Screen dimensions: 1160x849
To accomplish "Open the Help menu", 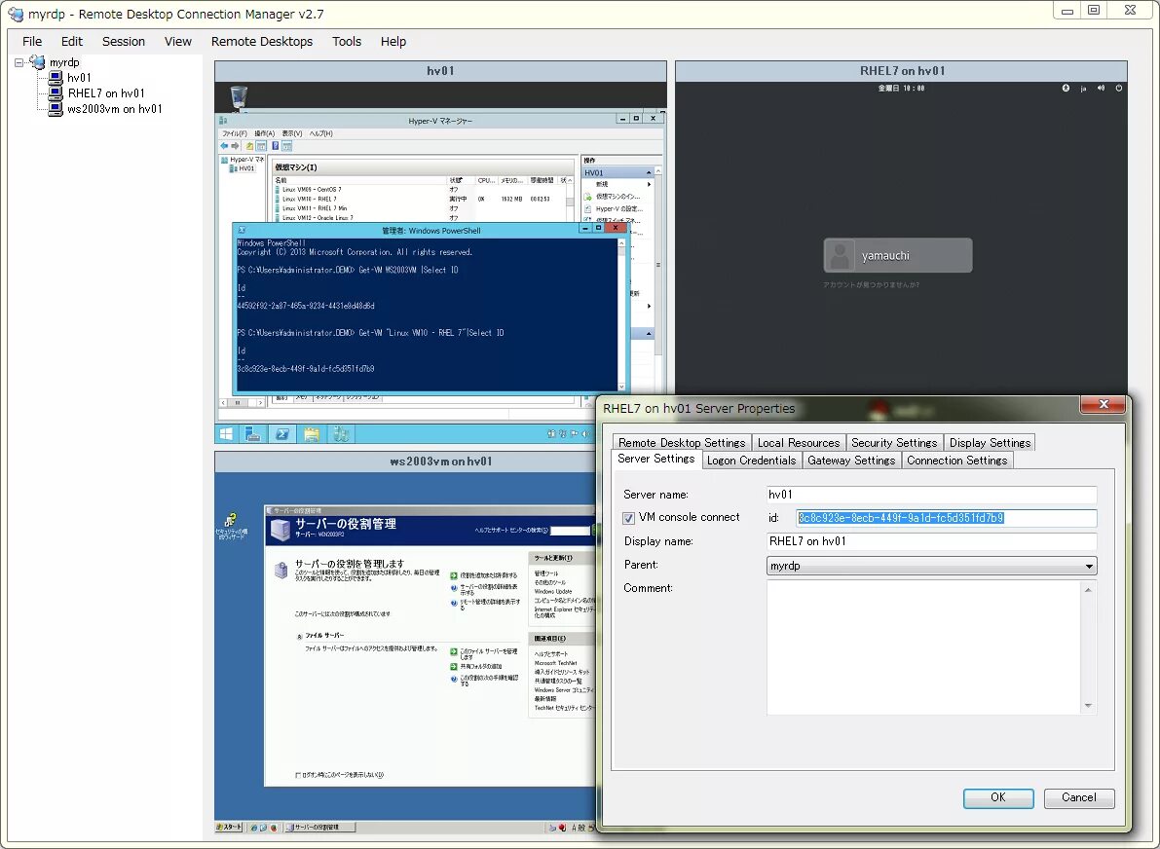I will tap(393, 42).
